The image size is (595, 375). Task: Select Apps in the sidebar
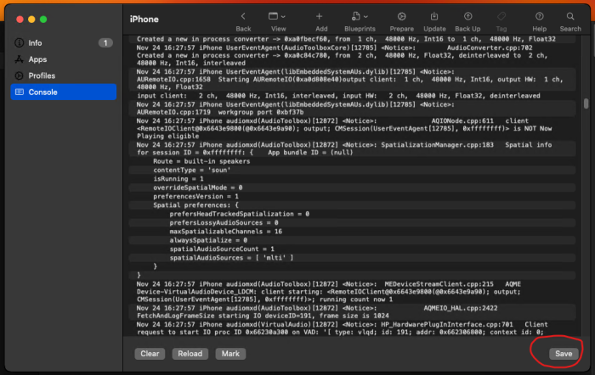click(64, 59)
